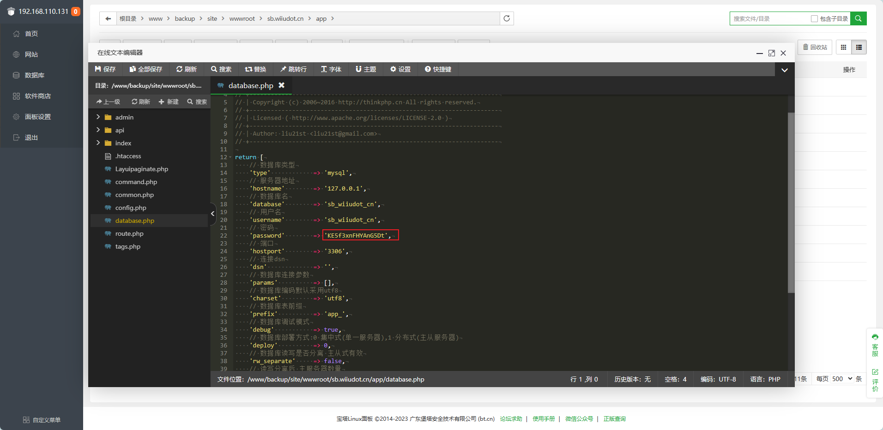Open the Software Store sidebar item

[x=37, y=96]
